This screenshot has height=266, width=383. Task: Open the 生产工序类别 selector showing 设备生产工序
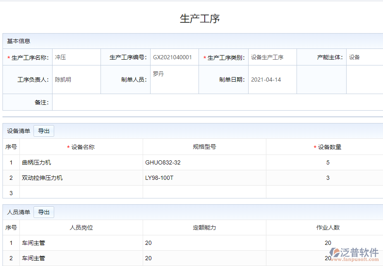267,57
